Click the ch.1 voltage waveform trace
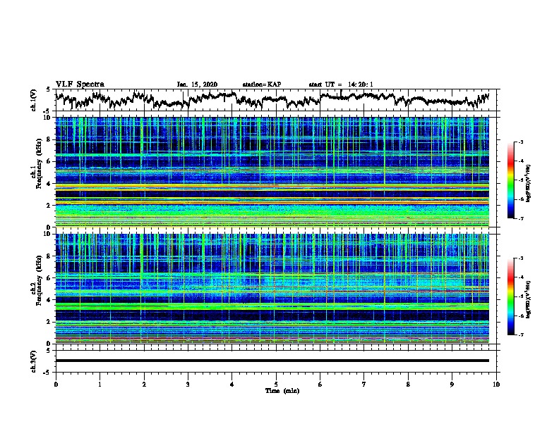 [x=272, y=99]
